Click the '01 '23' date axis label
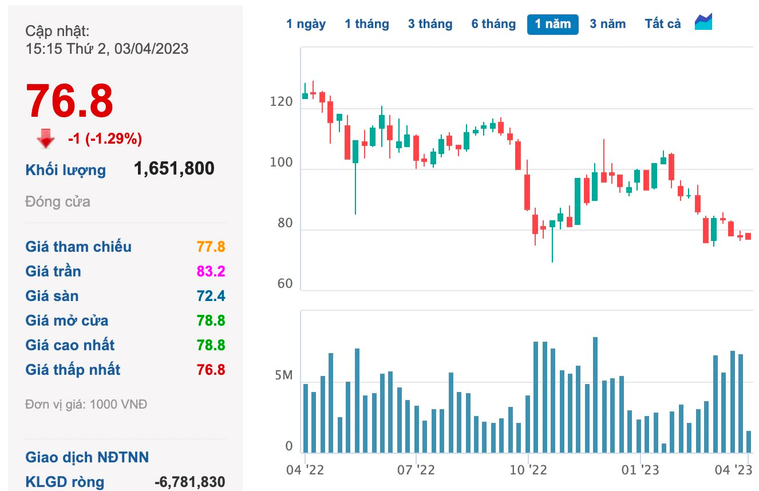 pos(640,470)
